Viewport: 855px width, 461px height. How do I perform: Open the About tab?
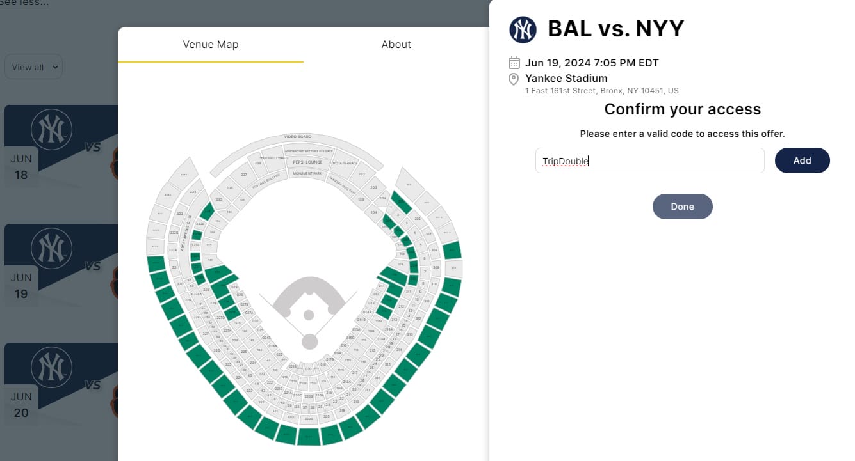pos(396,45)
